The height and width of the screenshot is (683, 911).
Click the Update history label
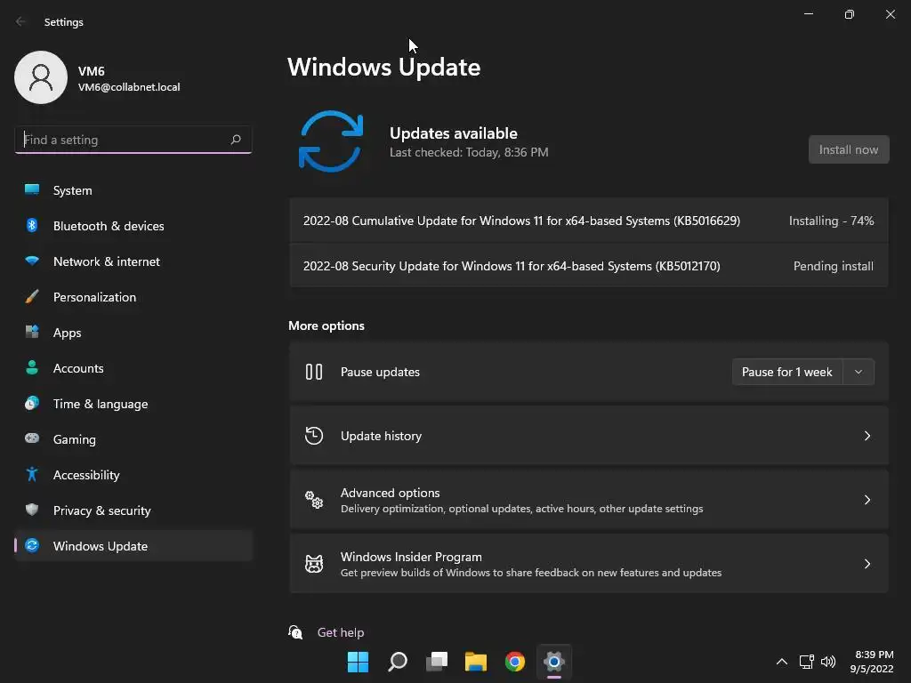point(381,436)
